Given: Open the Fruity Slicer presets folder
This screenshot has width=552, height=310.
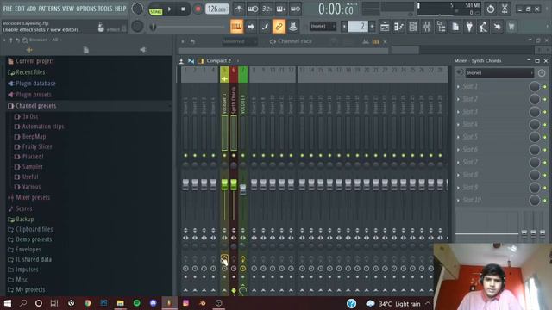Looking at the screenshot, I should point(37,146).
